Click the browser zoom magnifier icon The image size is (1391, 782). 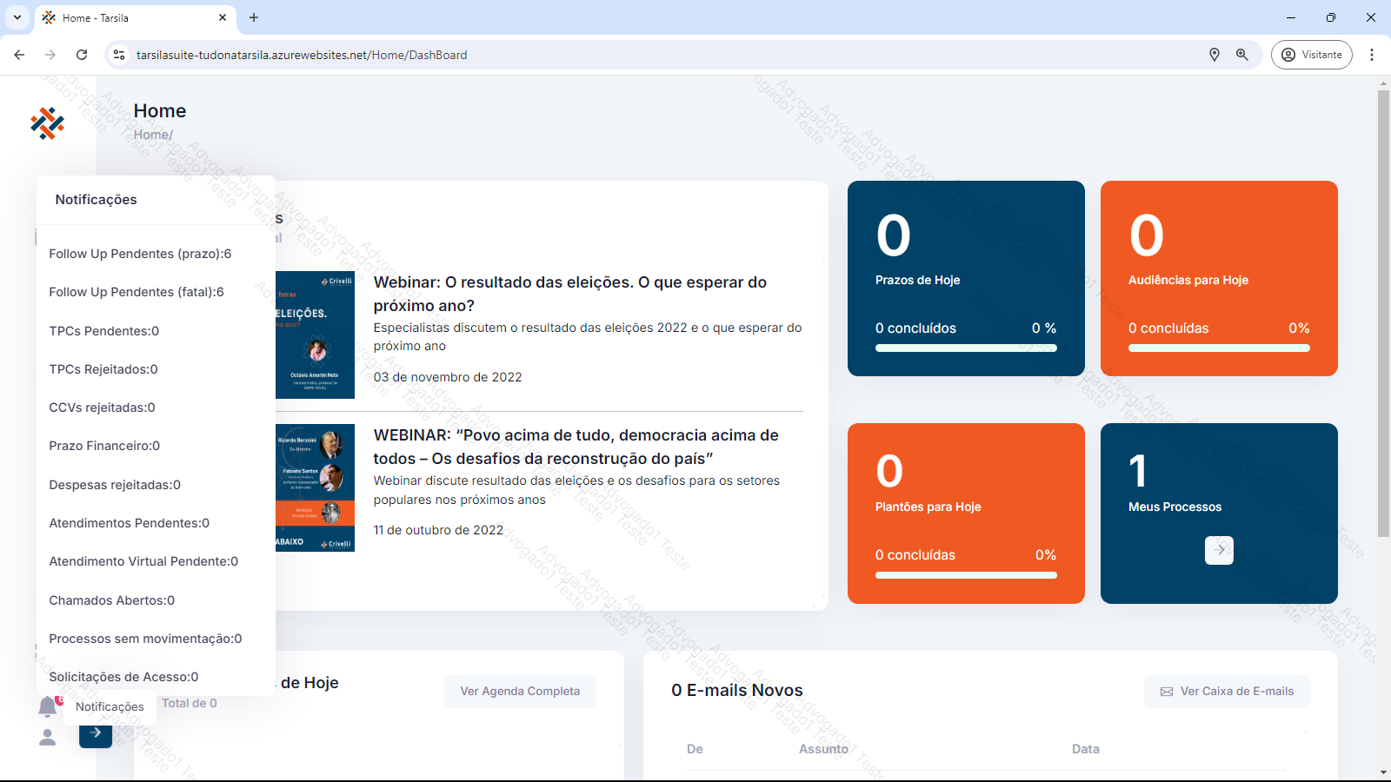point(1242,55)
